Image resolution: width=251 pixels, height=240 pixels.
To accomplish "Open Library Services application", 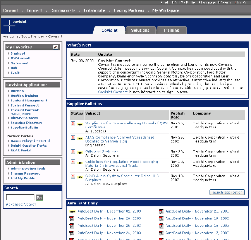I will point(24,118).
